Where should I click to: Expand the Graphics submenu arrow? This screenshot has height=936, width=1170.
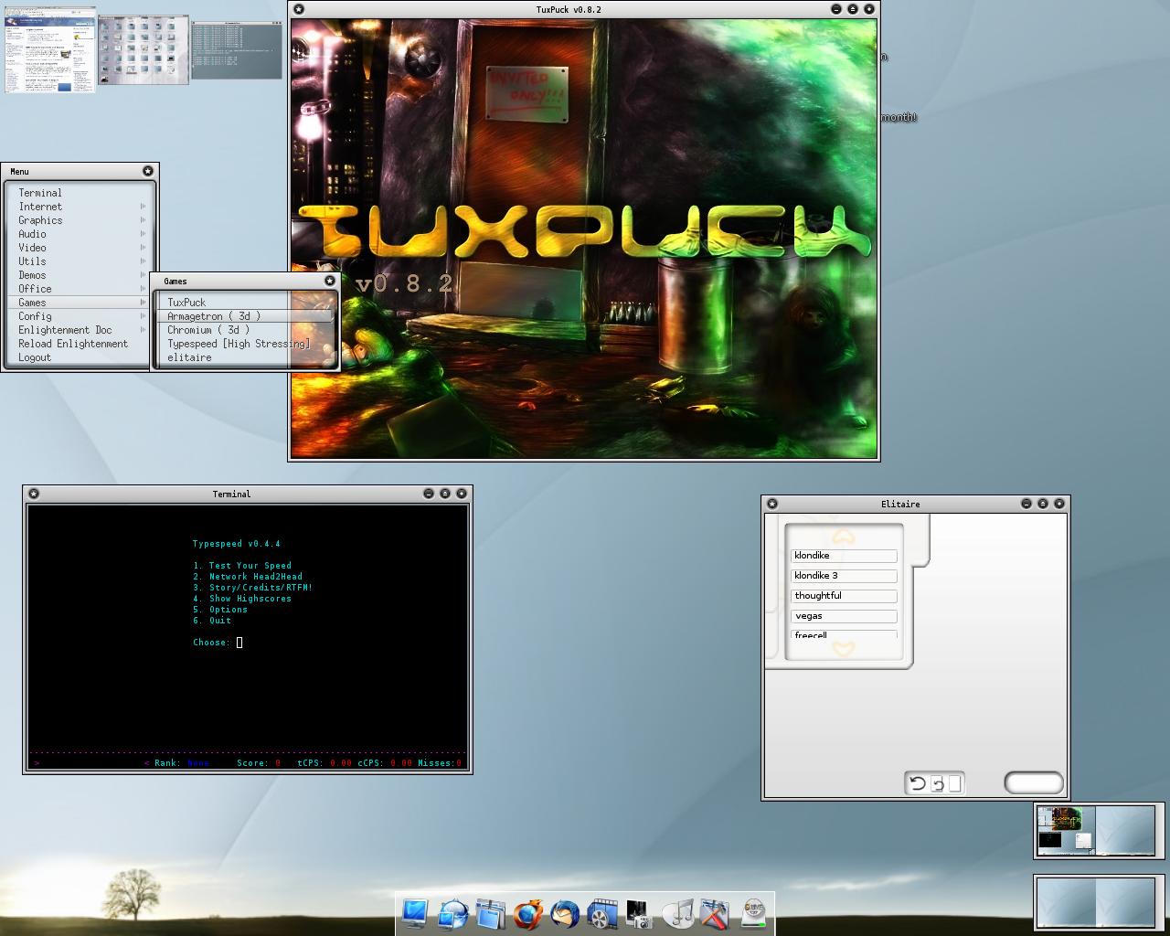point(144,220)
